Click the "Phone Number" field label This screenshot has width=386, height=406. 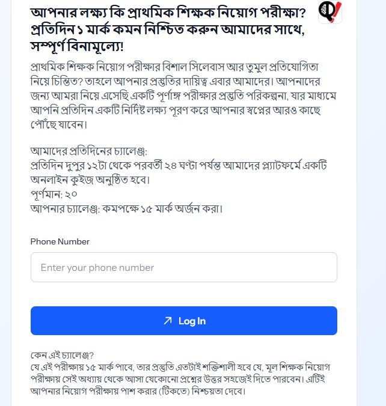pyautogui.click(x=60, y=241)
